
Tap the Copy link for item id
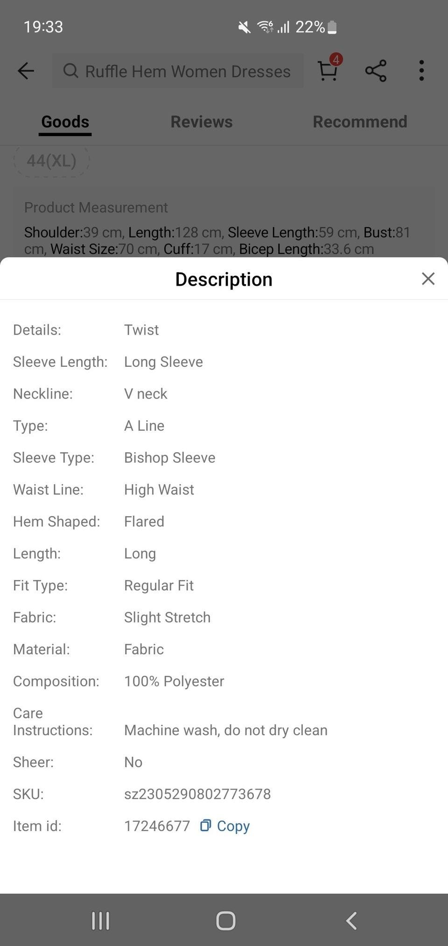[233, 826]
